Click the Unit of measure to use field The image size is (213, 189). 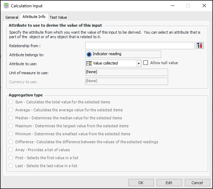126,72
